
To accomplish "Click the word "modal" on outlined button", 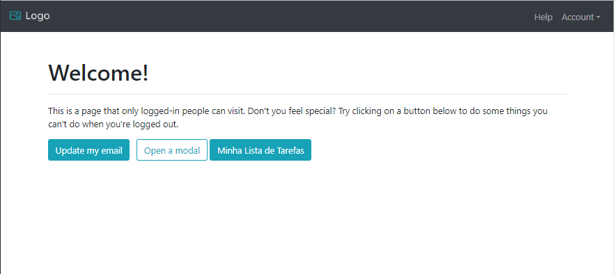I will tap(188, 150).
